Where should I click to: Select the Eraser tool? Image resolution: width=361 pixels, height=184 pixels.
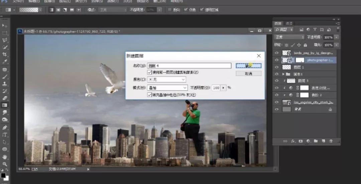[4, 98]
